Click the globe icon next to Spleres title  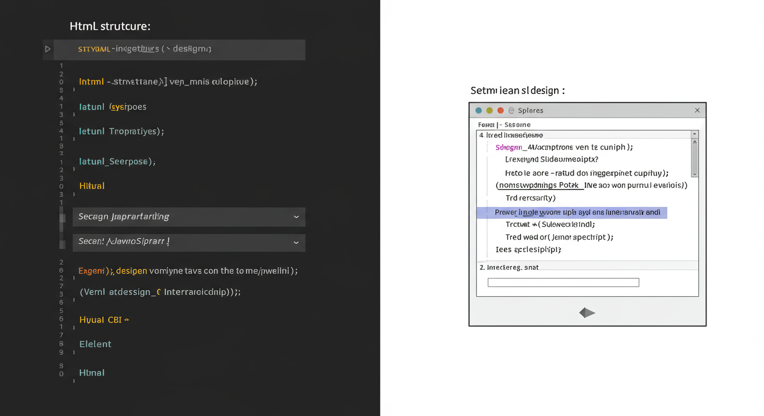tap(511, 110)
